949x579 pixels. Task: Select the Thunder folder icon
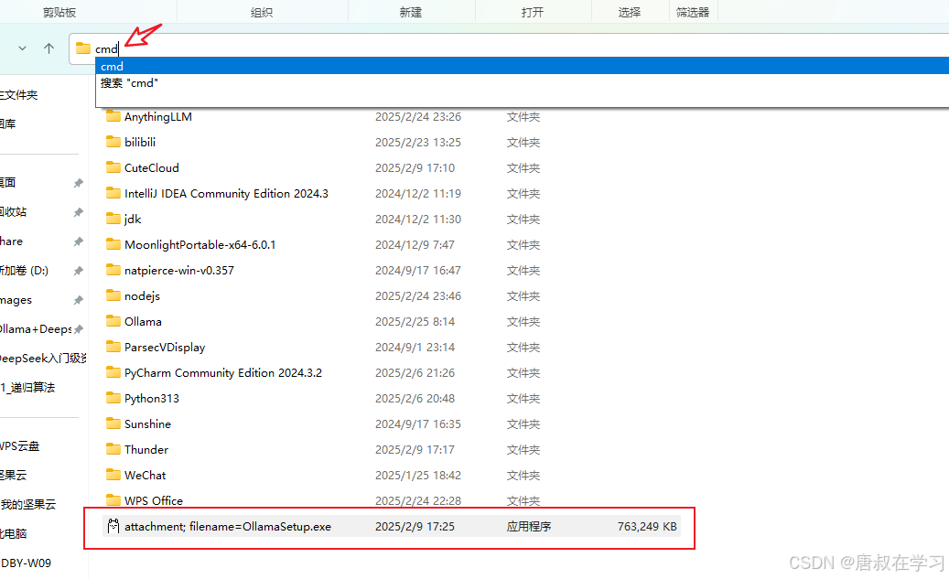click(113, 449)
